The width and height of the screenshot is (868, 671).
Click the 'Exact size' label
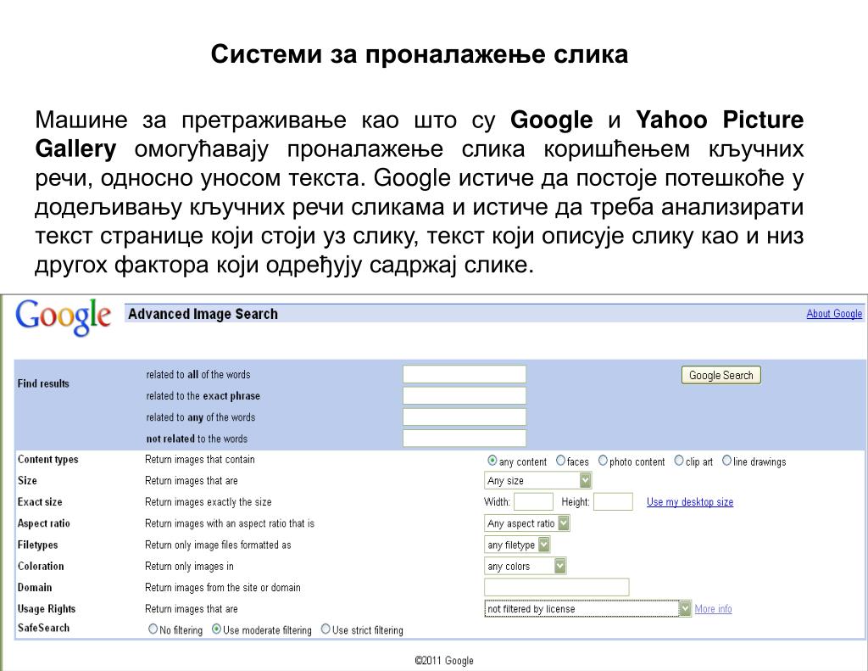click(x=39, y=502)
